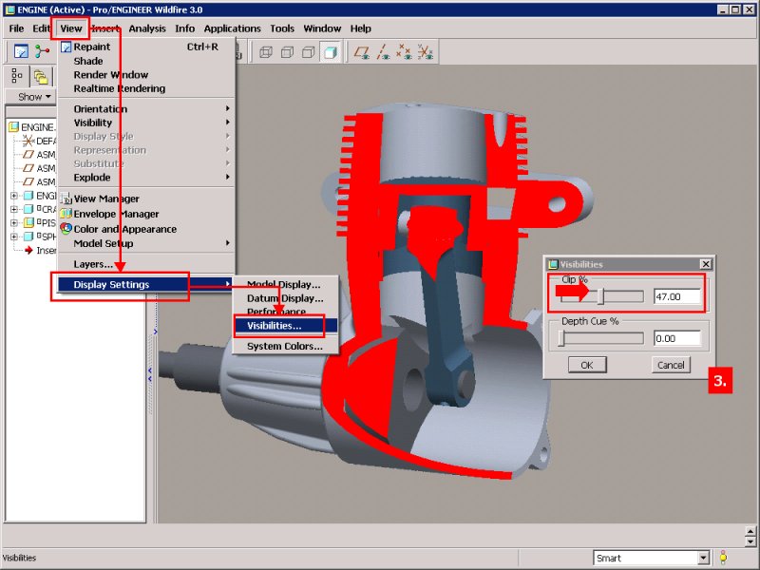The width and height of the screenshot is (760, 570).
Task: Click the ENGINE assembly icon in tree
Action: coord(13,127)
